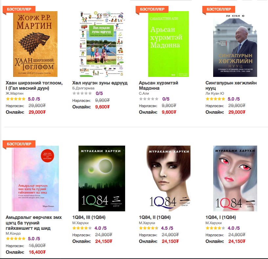This screenshot has width=268, height=259.
Task: Open the 1Q84 II brown-haired face cover
Action: [x=168, y=178]
